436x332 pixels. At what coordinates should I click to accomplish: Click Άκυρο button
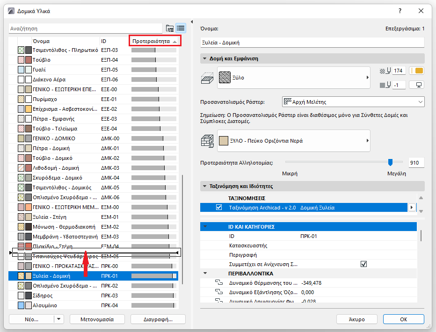pyautogui.click(x=357, y=319)
